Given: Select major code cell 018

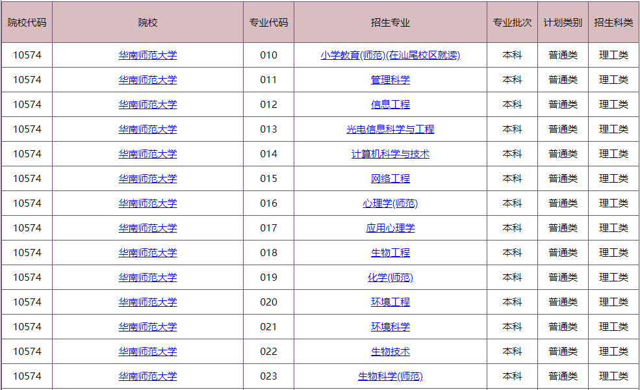Looking at the screenshot, I should 268,253.
